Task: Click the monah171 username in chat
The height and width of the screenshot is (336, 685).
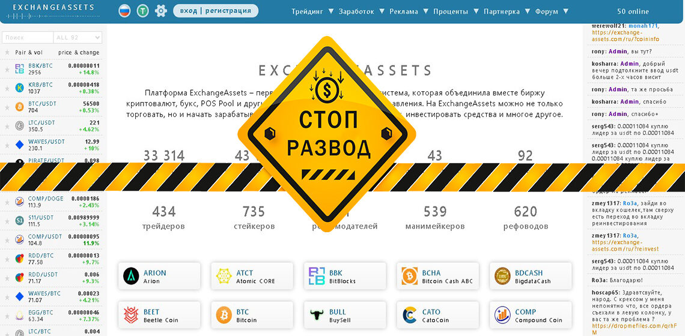Action: (644, 26)
